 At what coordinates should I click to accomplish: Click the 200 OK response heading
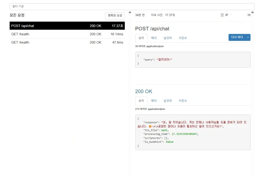[x=144, y=92]
